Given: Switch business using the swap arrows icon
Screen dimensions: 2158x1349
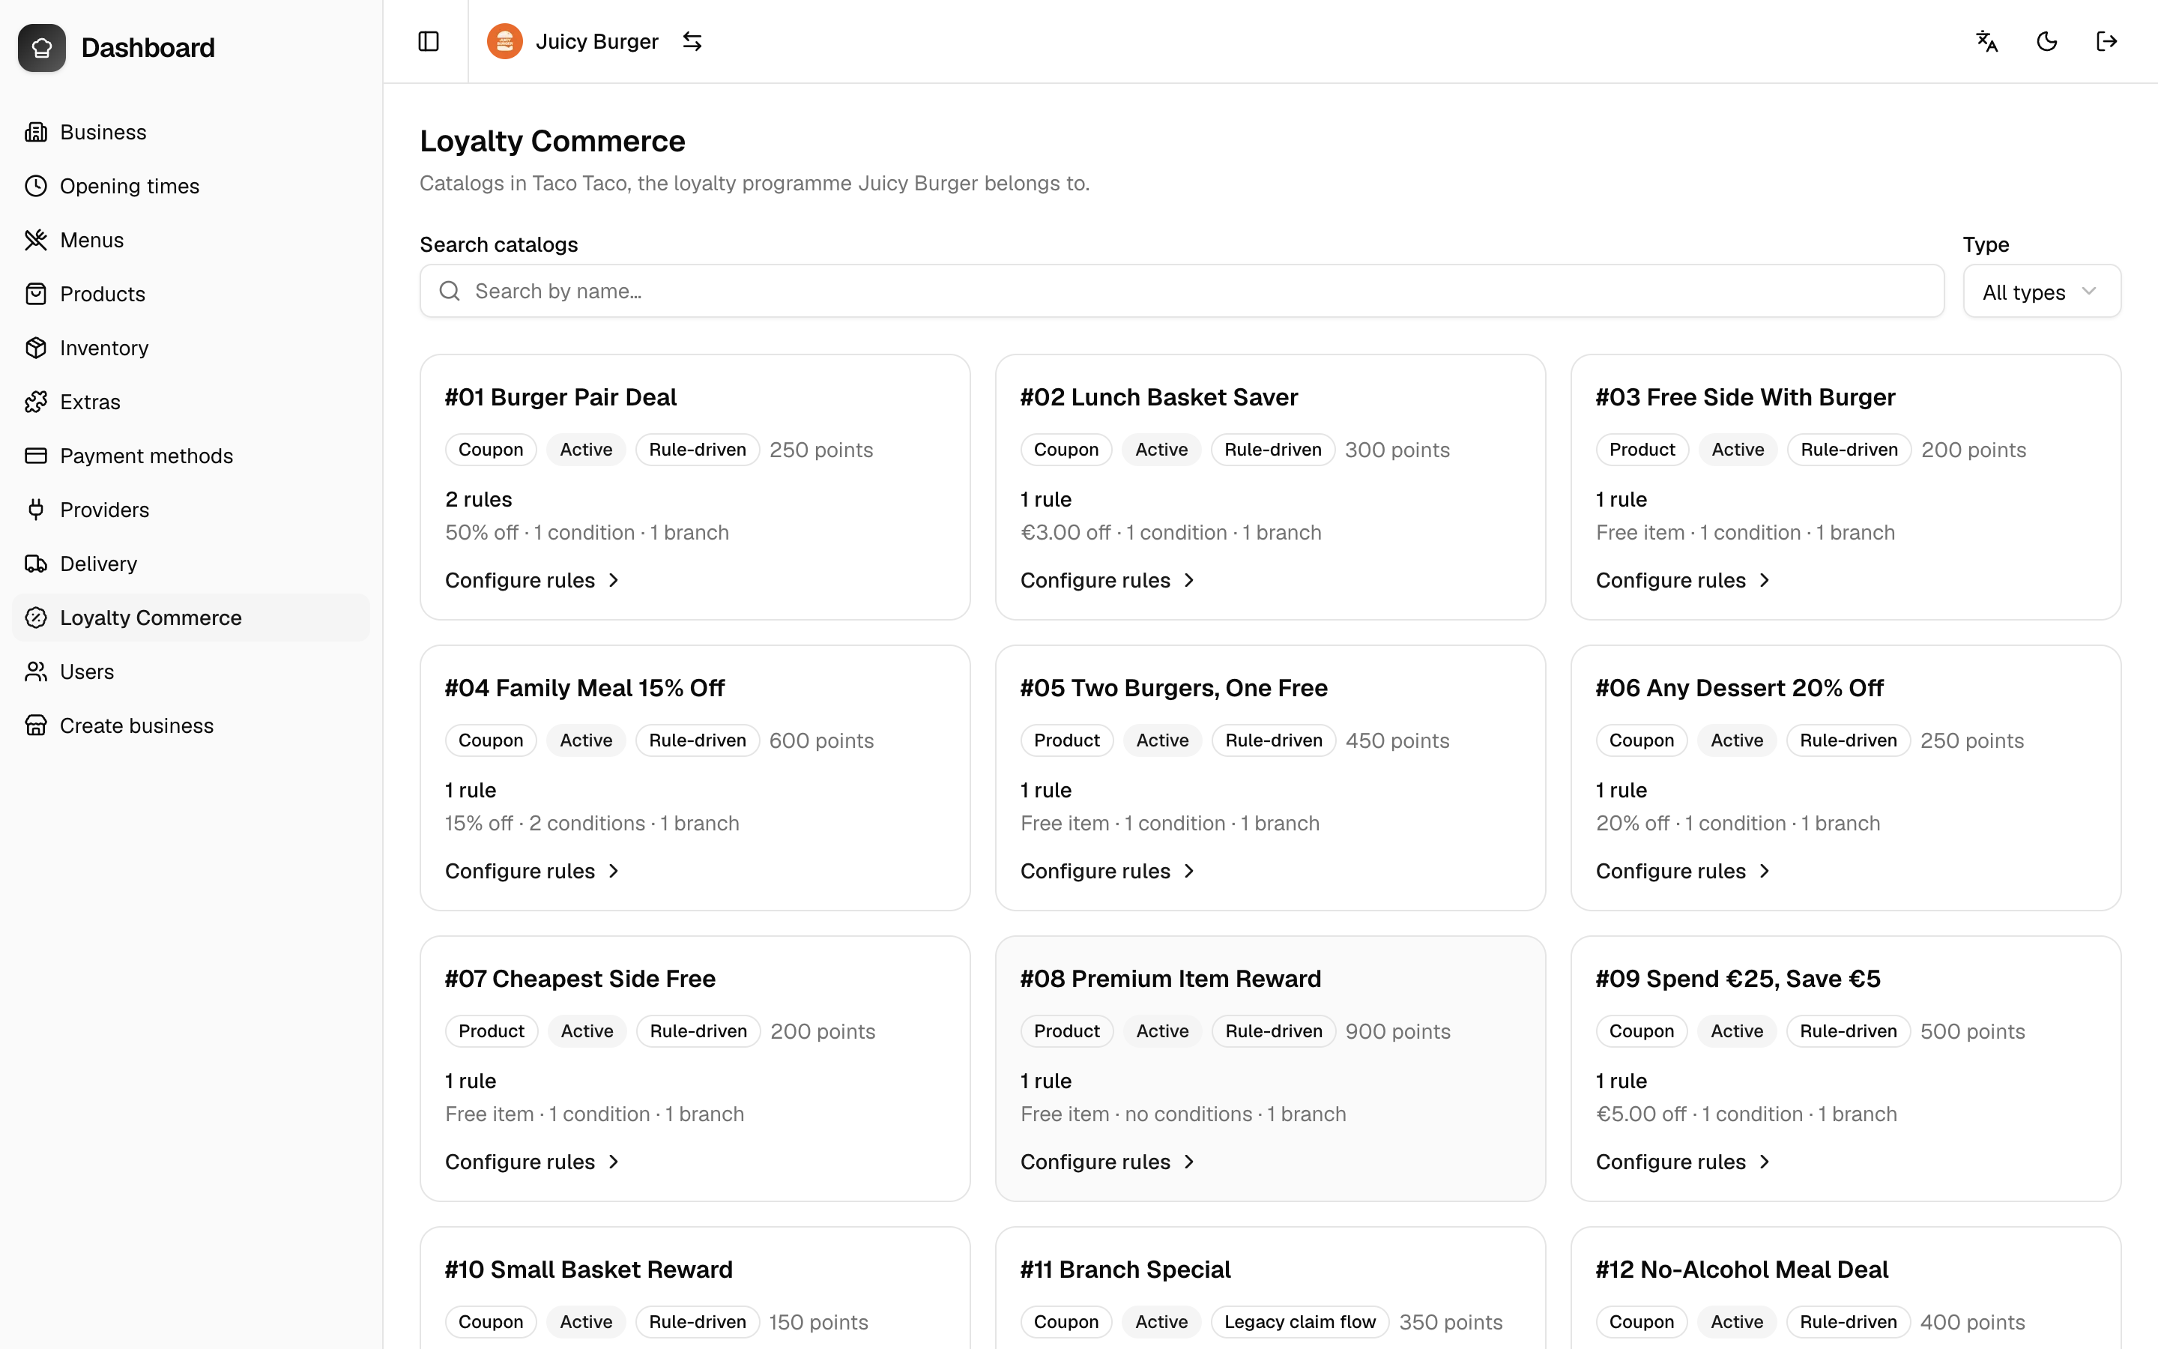Looking at the screenshot, I should pos(692,41).
